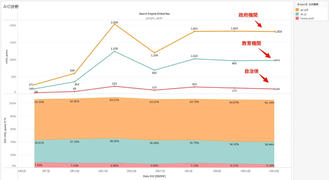
Task: Click the 63.57% orange area label
Action: point(114,101)
